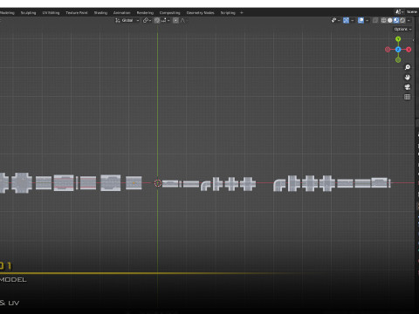Open object types visibility dropdown
This screenshot has width=419, height=314.
coord(335,20)
